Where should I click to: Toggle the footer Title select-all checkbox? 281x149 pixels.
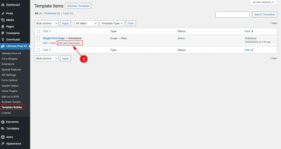pos(38,50)
